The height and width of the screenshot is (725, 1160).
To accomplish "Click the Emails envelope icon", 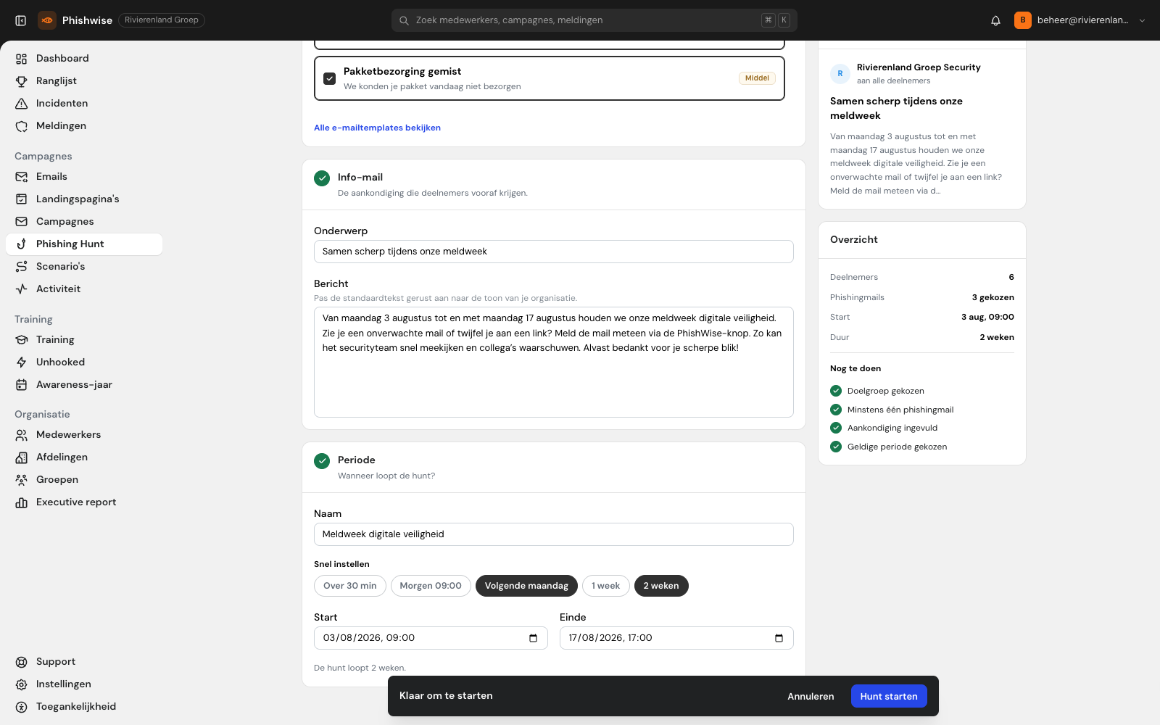I will coord(22,177).
